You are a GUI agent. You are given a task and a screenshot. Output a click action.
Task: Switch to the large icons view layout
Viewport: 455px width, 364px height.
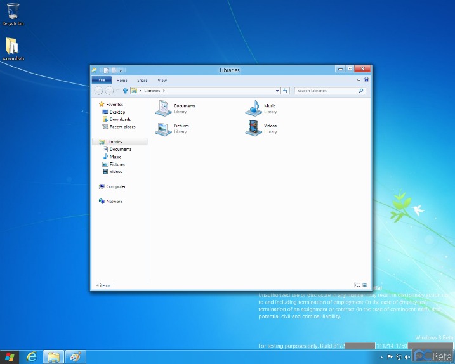[365, 285]
